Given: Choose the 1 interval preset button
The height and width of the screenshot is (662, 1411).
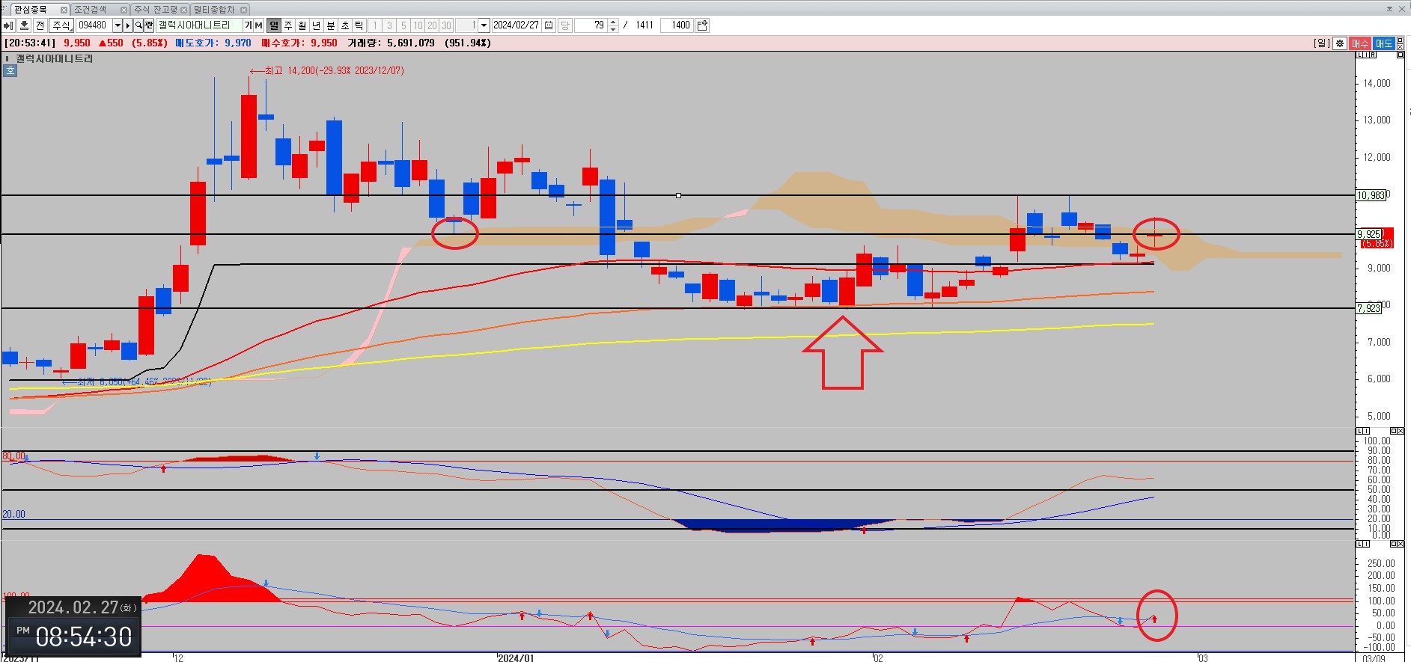Looking at the screenshot, I should click(x=375, y=25).
